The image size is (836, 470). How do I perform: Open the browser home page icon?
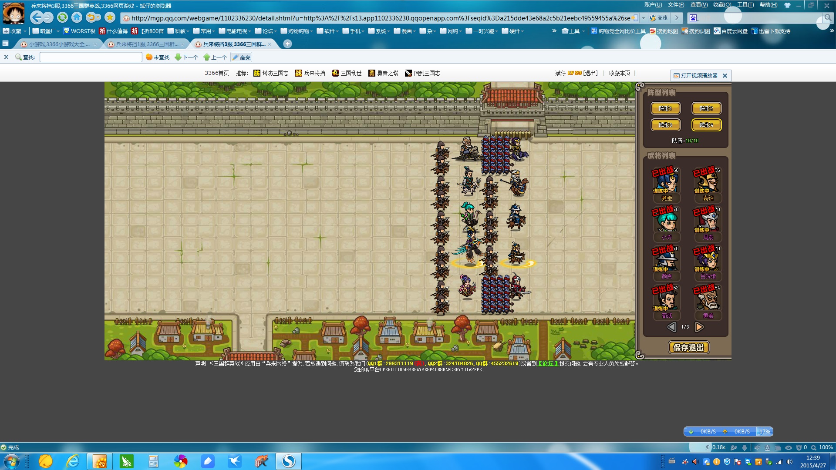(x=77, y=17)
